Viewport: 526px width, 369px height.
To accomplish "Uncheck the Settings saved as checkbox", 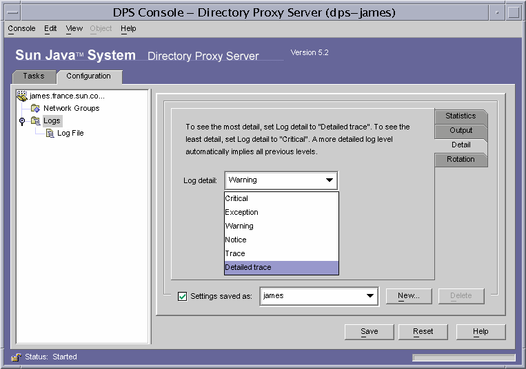I will pyautogui.click(x=182, y=296).
